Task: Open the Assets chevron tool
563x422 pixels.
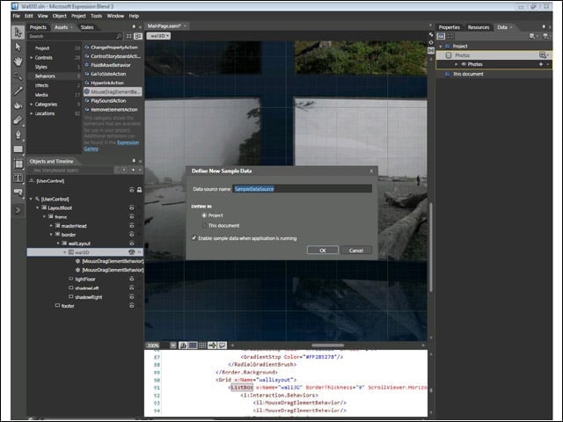Action: pyautogui.click(x=18, y=210)
